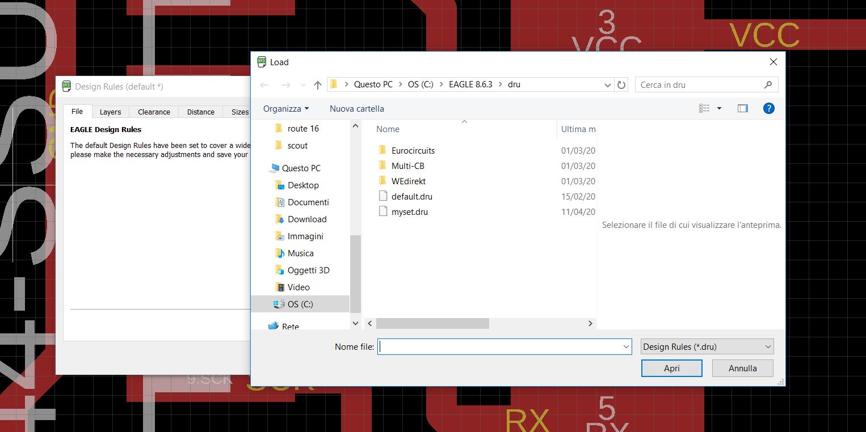
Task: Open Video in the navigation pane
Action: 299,287
